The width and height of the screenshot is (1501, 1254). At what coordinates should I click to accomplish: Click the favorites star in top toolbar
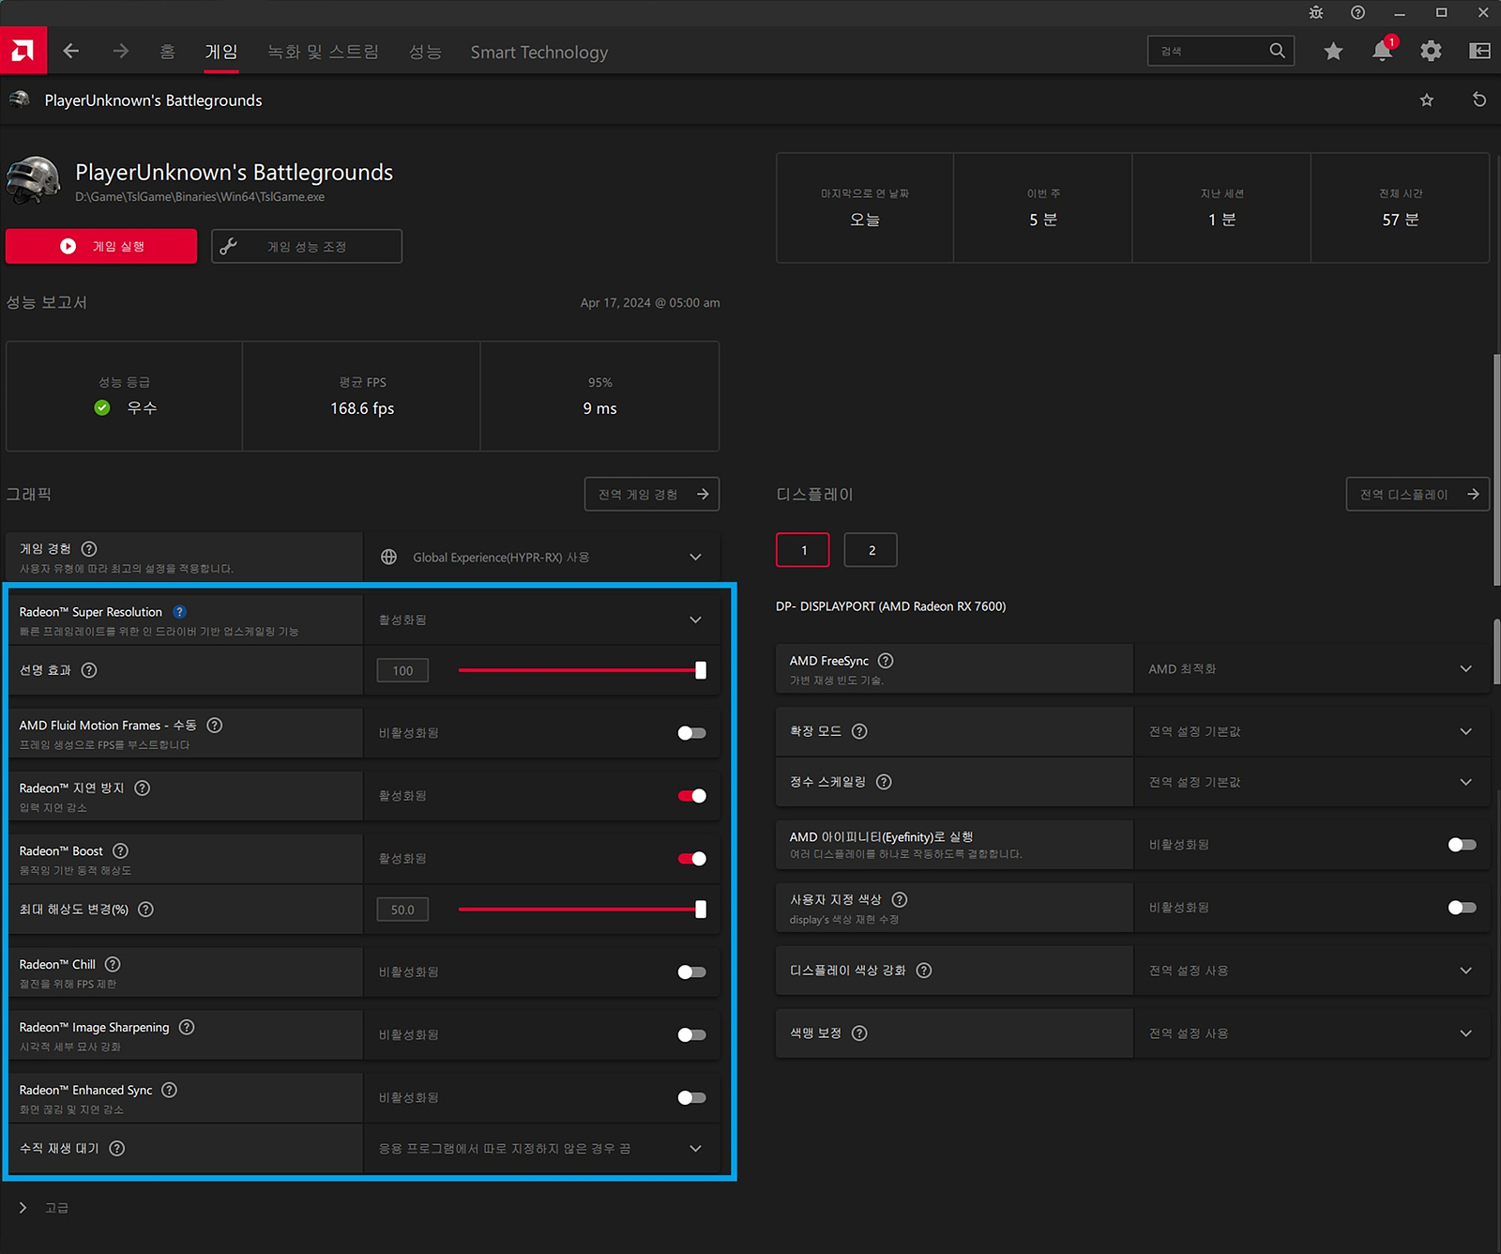pyautogui.click(x=1333, y=52)
